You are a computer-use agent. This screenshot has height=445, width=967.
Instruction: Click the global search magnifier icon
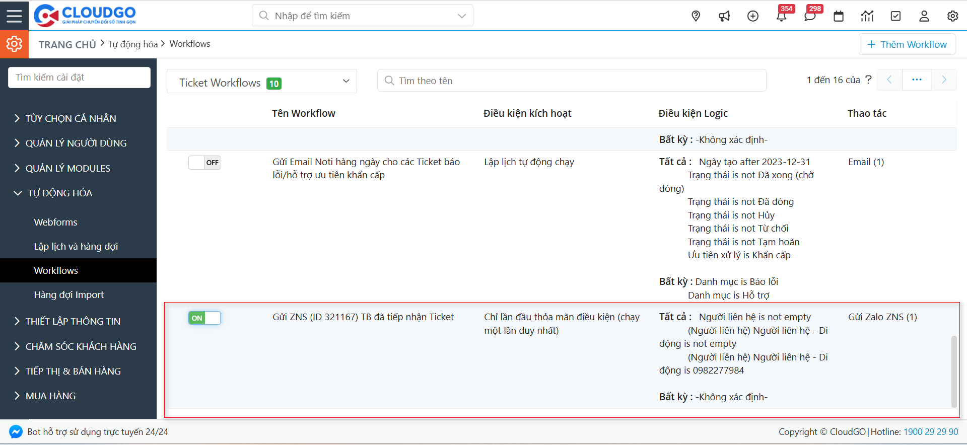[264, 16]
